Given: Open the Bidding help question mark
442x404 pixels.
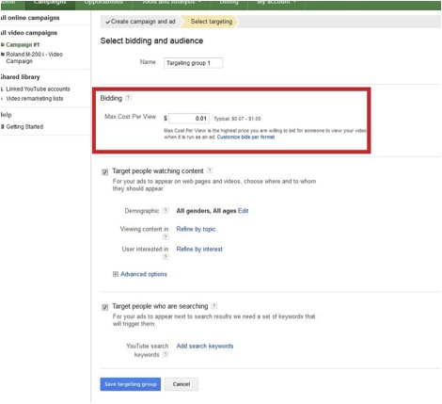Looking at the screenshot, I should click(128, 98).
